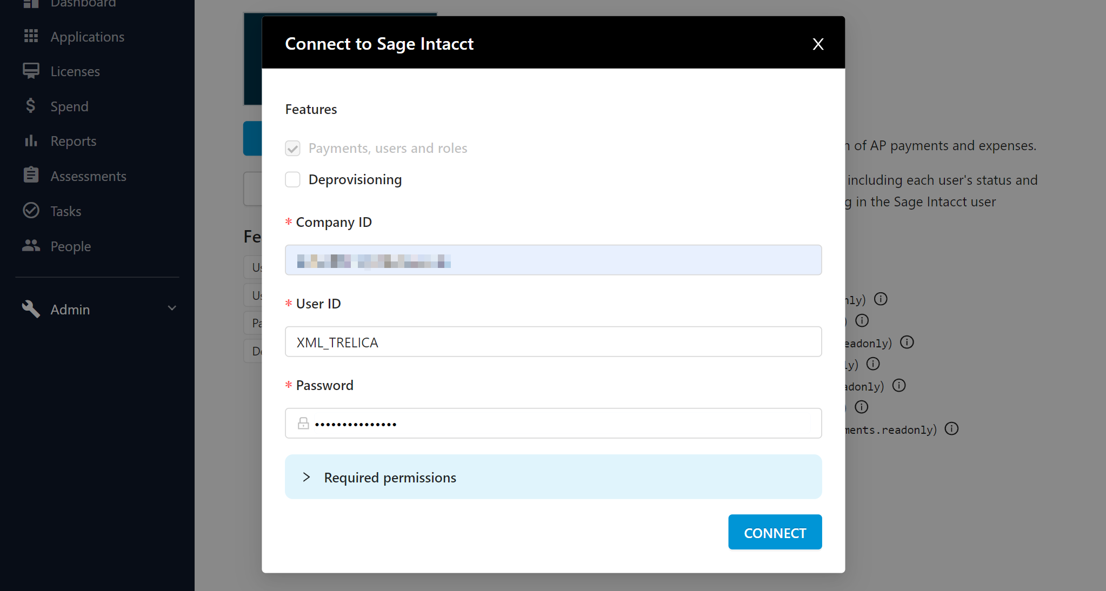Screen dimensions: 1106x591
Task: Close the Connect to Sage Intacct dialog
Action: [818, 44]
